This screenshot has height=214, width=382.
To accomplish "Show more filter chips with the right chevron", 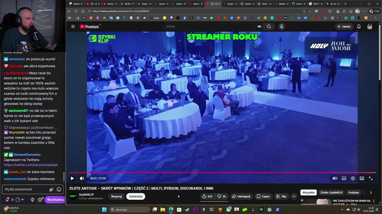I will tap(371, 193).
